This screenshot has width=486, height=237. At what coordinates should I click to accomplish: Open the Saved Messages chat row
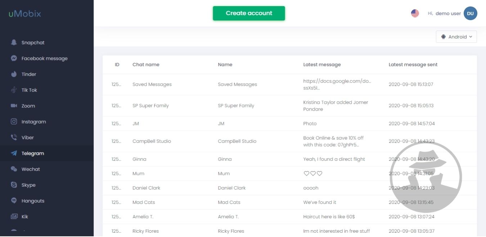coord(152,84)
